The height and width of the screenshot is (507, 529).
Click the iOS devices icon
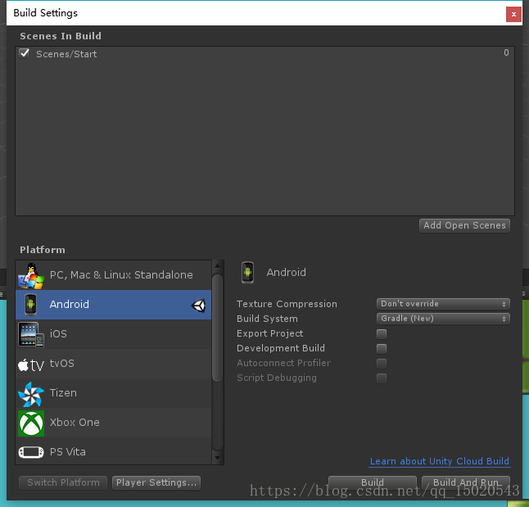[31, 334]
